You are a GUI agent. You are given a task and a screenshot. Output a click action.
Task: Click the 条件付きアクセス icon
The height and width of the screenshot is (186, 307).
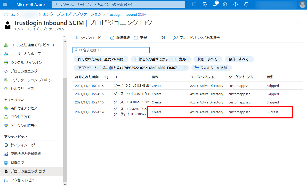6,108
